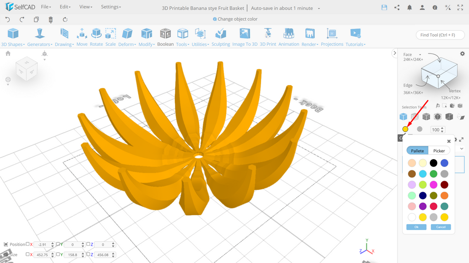This screenshot has height=263, width=469.
Task: Select the Image To 3D tool
Action: pyautogui.click(x=245, y=38)
